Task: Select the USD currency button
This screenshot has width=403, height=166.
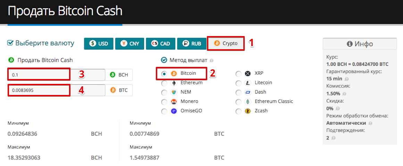Action: 99,44
